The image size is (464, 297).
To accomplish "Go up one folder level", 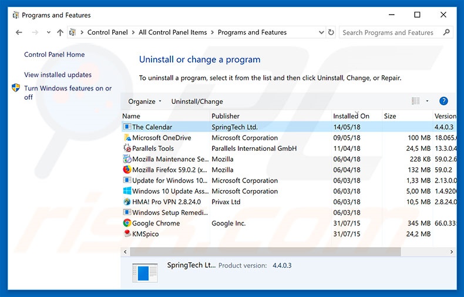I will [x=60, y=32].
